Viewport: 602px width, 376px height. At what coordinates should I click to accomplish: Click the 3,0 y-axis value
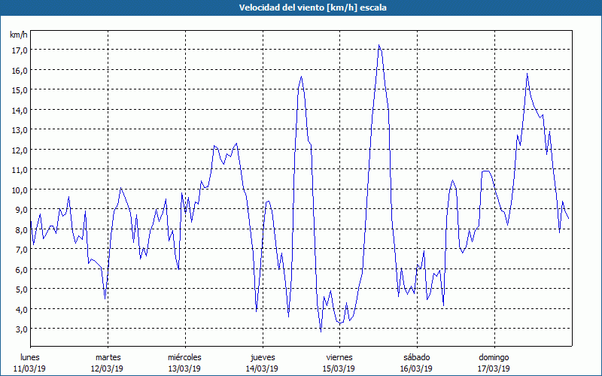pyautogui.click(x=21, y=329)
